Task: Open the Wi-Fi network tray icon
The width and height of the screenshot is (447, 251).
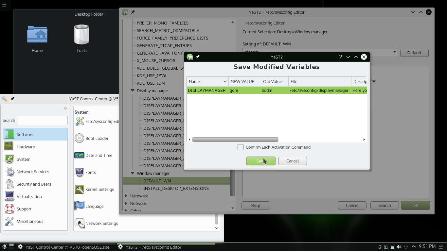Action: tap(406, 247)
